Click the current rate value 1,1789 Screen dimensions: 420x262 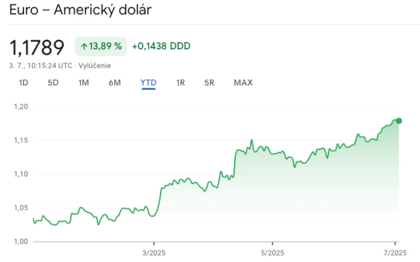point(37,48)
